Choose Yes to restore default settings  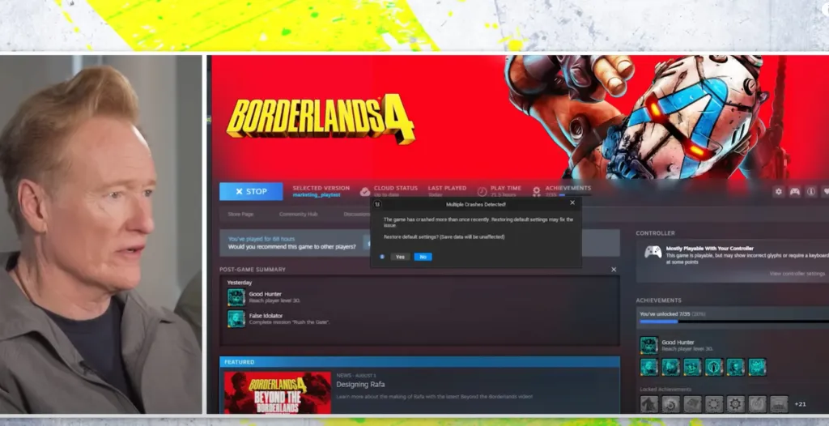[400, 257]
